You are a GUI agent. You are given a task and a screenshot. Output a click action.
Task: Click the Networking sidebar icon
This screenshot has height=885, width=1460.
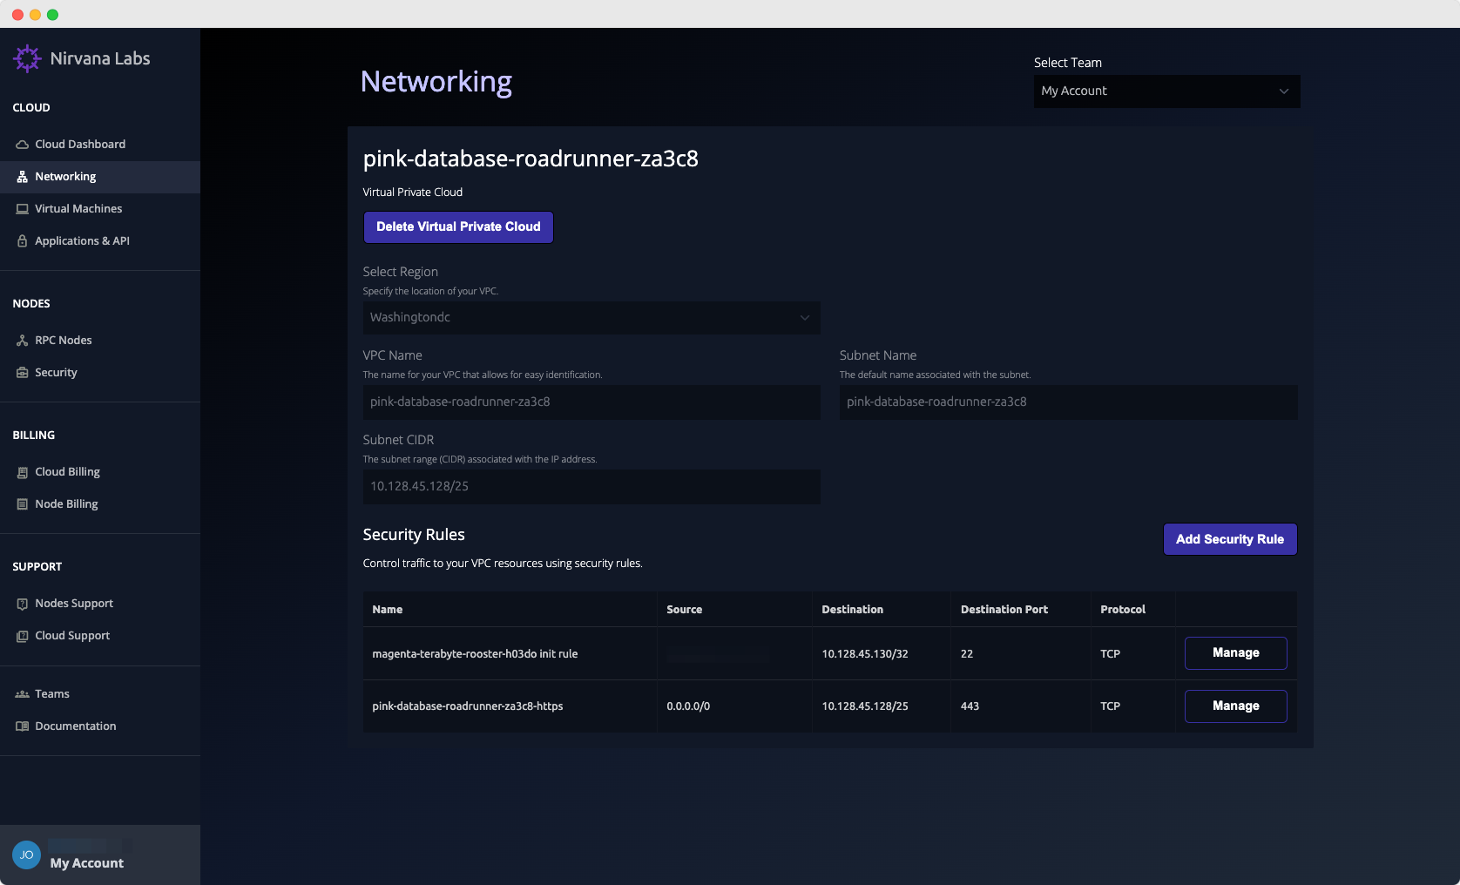click(23, 177)
